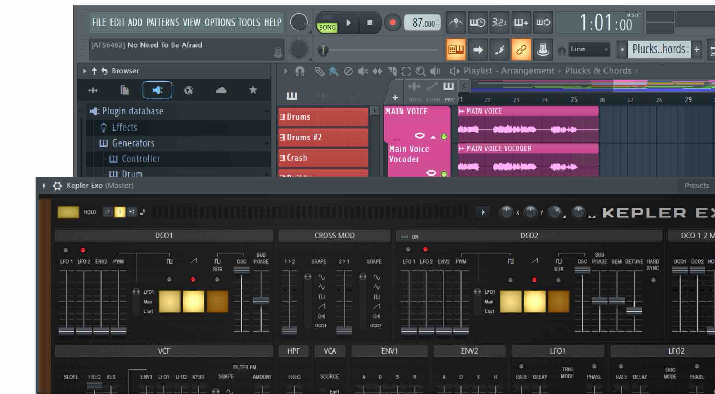Screen dimensions: 715x394
Task: Open the PATTERNS menu
Action: coord(162,23)
